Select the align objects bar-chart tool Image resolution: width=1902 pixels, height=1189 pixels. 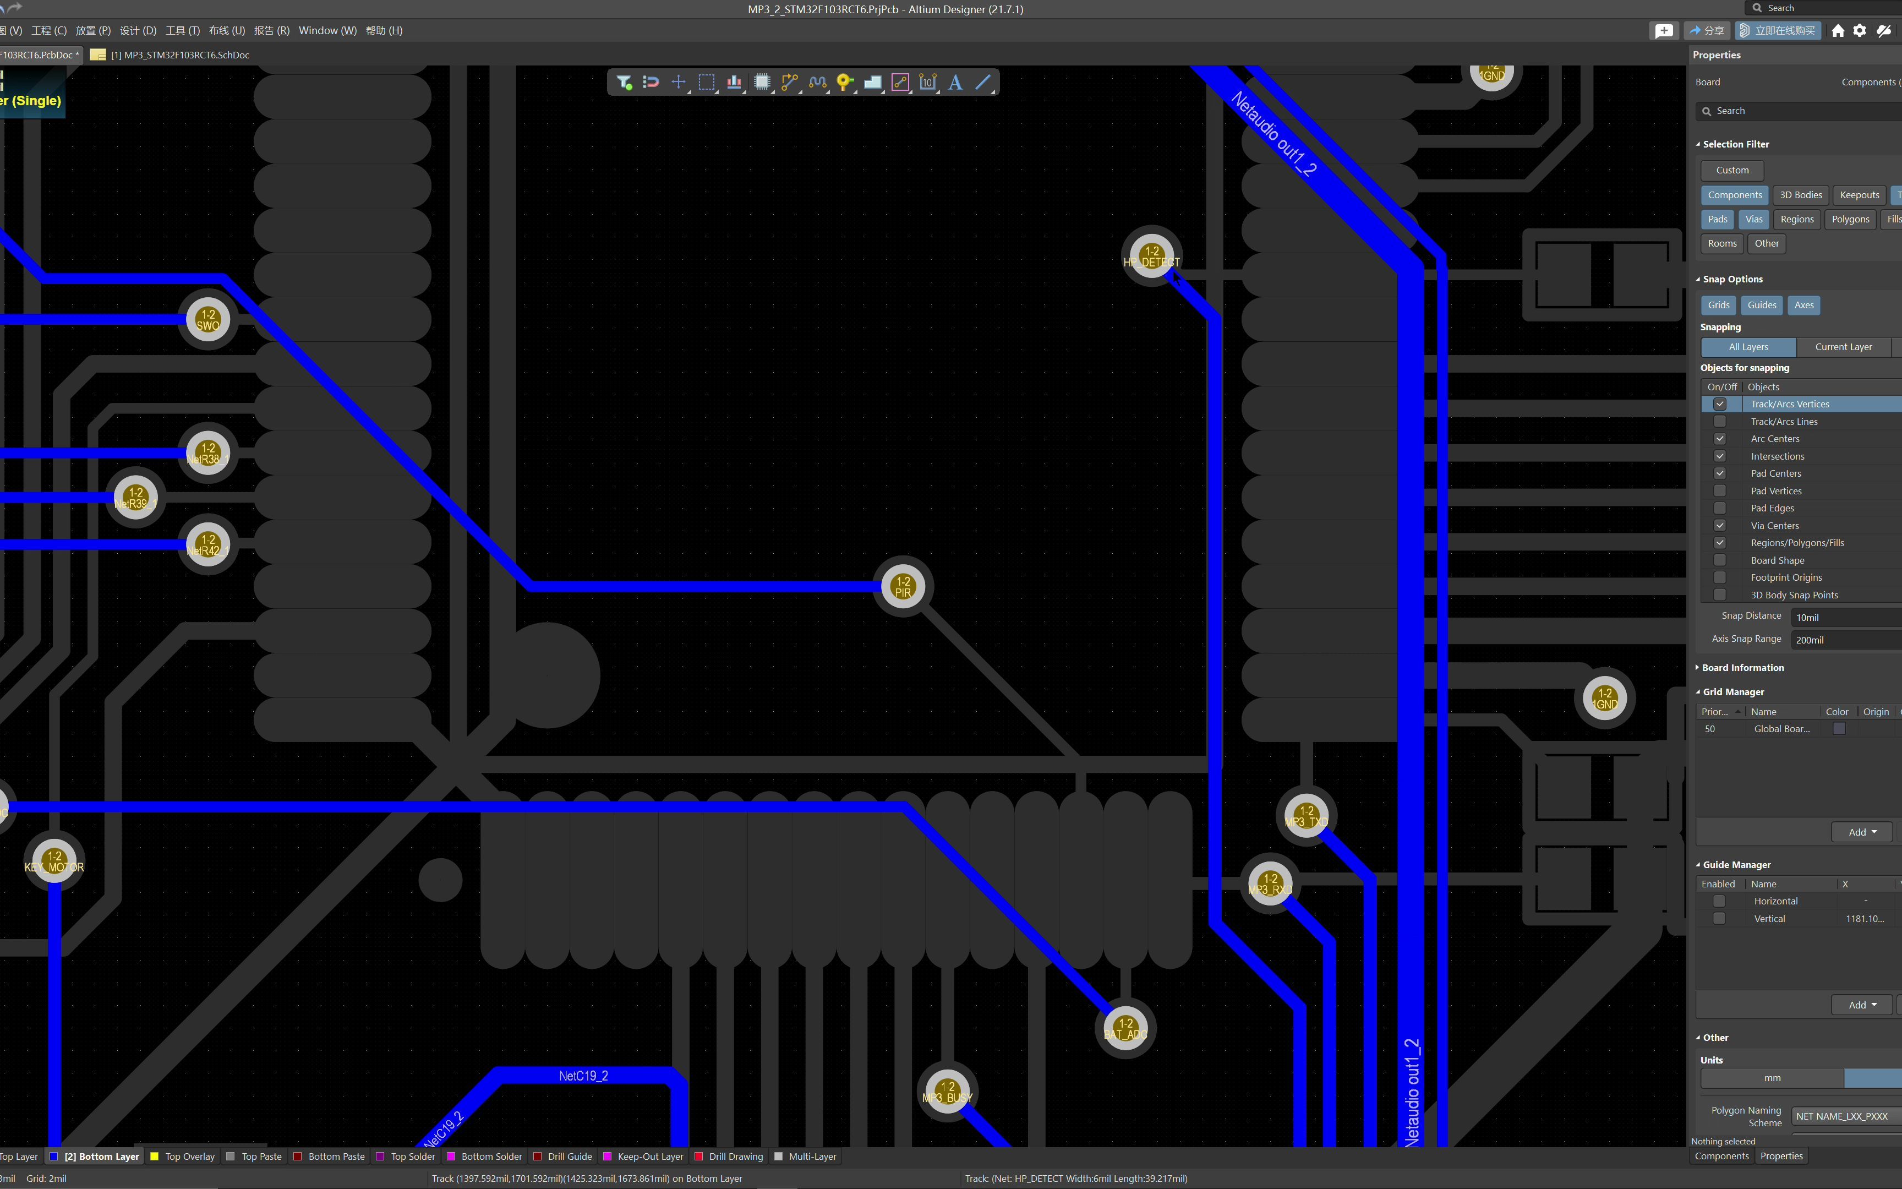coord(734,82)
